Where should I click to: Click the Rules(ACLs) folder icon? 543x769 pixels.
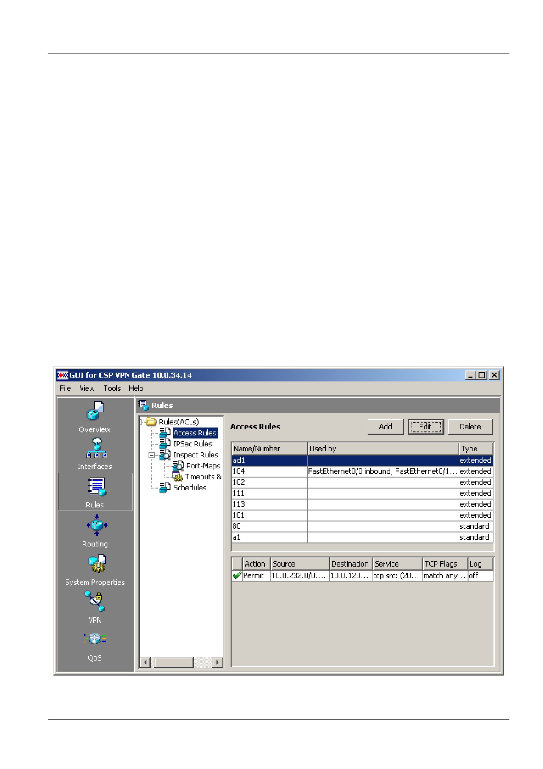[151, 422]
